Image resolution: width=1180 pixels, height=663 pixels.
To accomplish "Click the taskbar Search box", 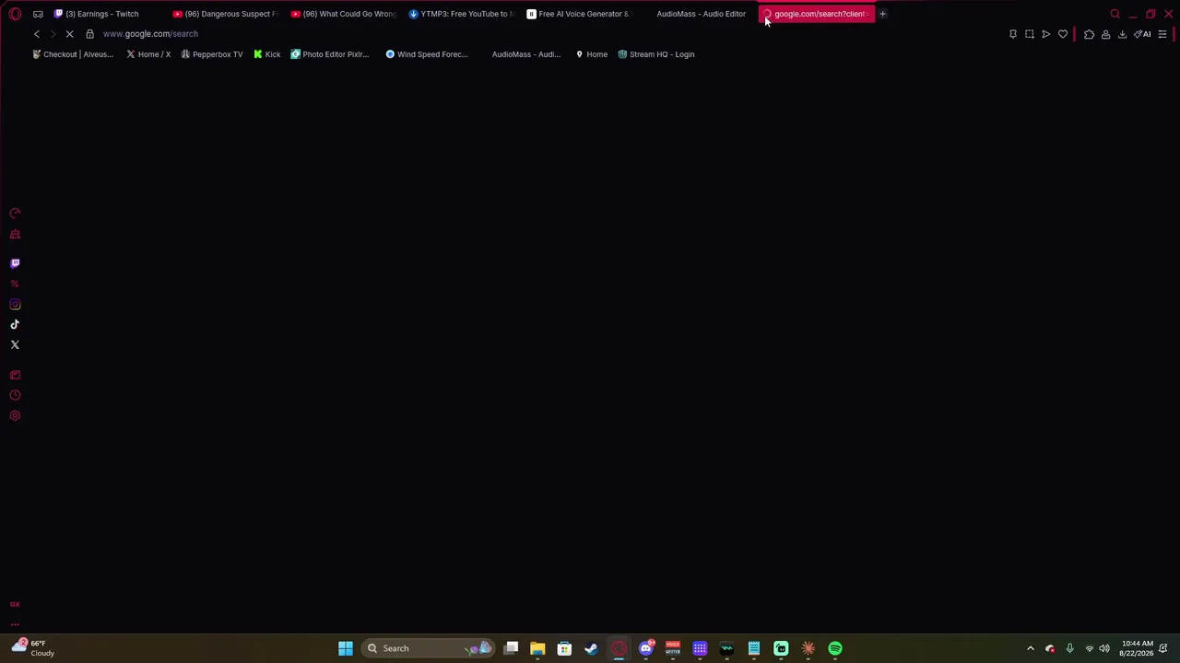I will coord(429,648).
